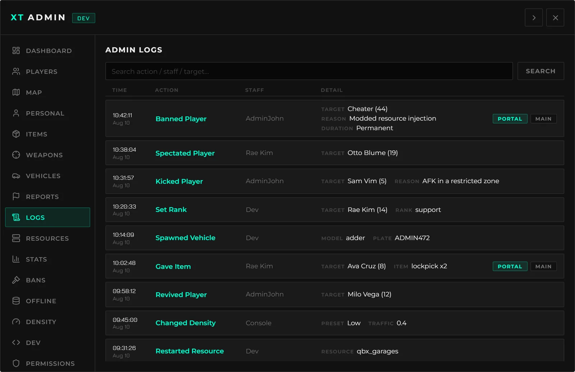Click the XT ADMIN logo
This screenshot has height=372, width=575.
[x=38, y=18]
